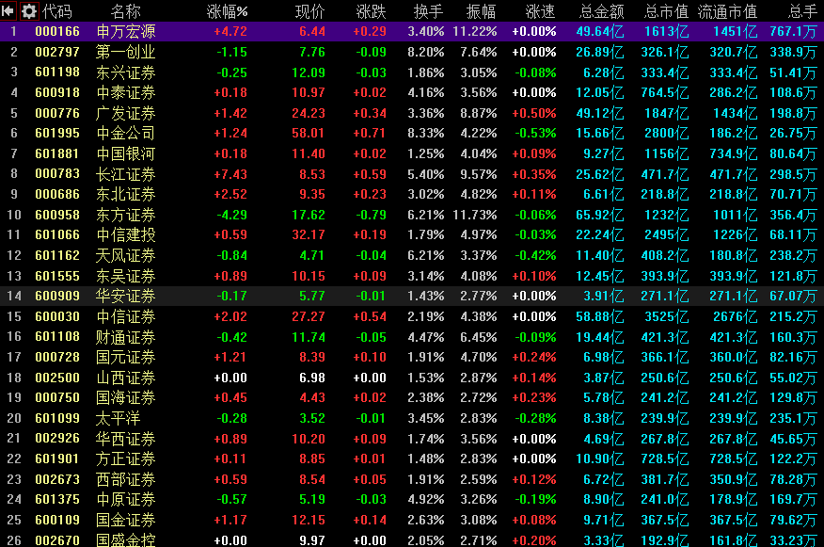Sort by 振幅 column header

tap(481, 11)
